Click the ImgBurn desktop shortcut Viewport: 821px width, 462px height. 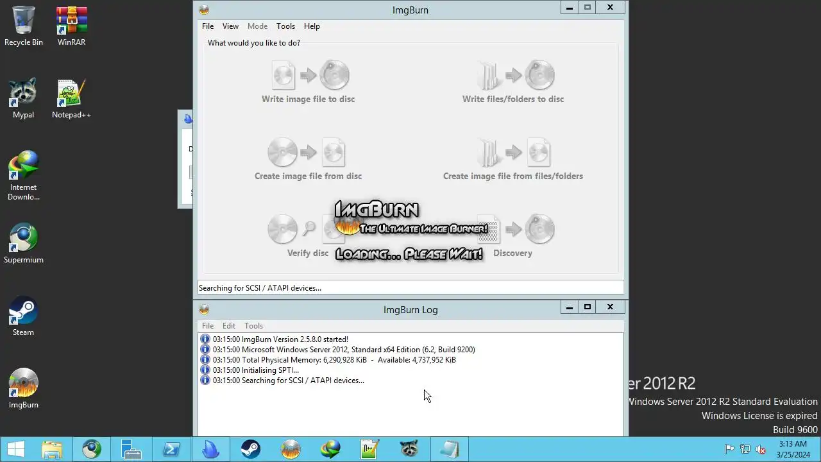[x=24, y=389]
